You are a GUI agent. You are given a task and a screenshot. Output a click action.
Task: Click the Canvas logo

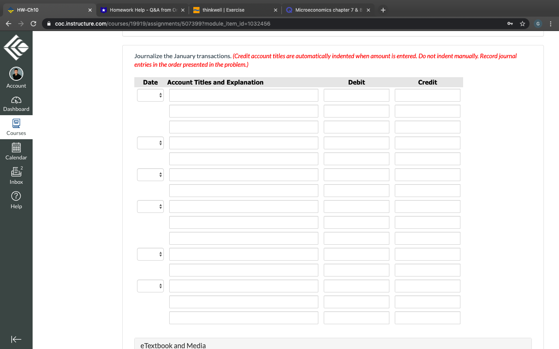[x=16, y=47]
